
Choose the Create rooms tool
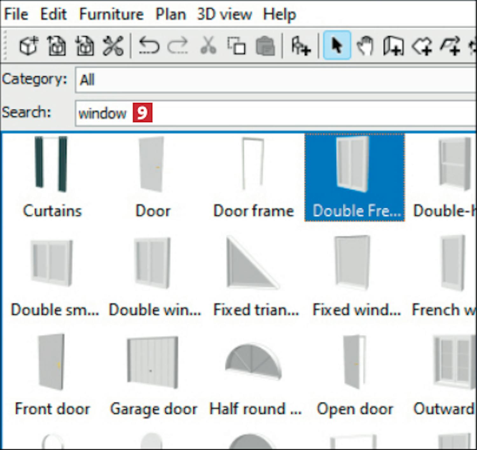click(x=422, y=46)
